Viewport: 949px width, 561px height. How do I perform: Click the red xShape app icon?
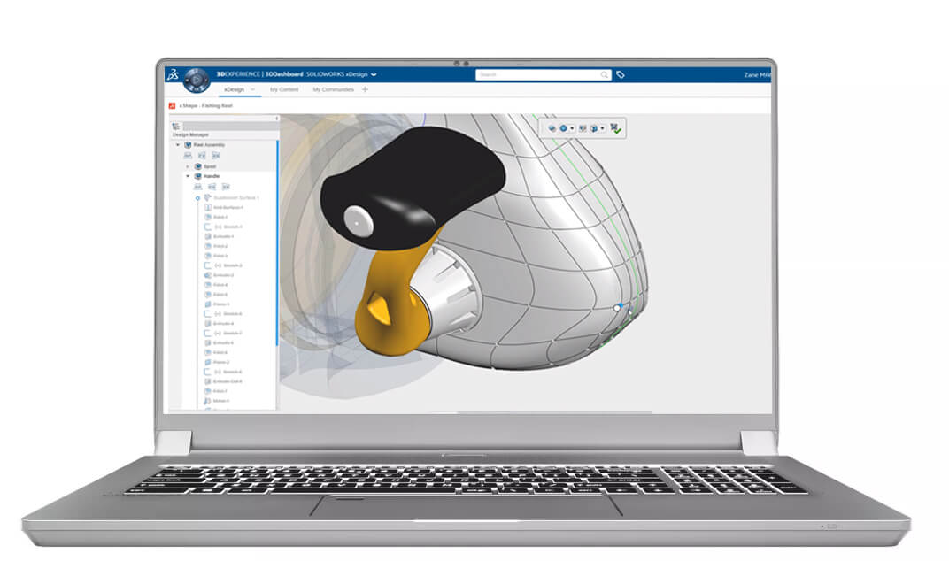(x=172, y=106)
